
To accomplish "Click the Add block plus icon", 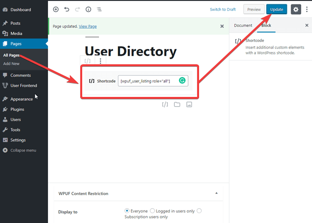I will (55, 9).
